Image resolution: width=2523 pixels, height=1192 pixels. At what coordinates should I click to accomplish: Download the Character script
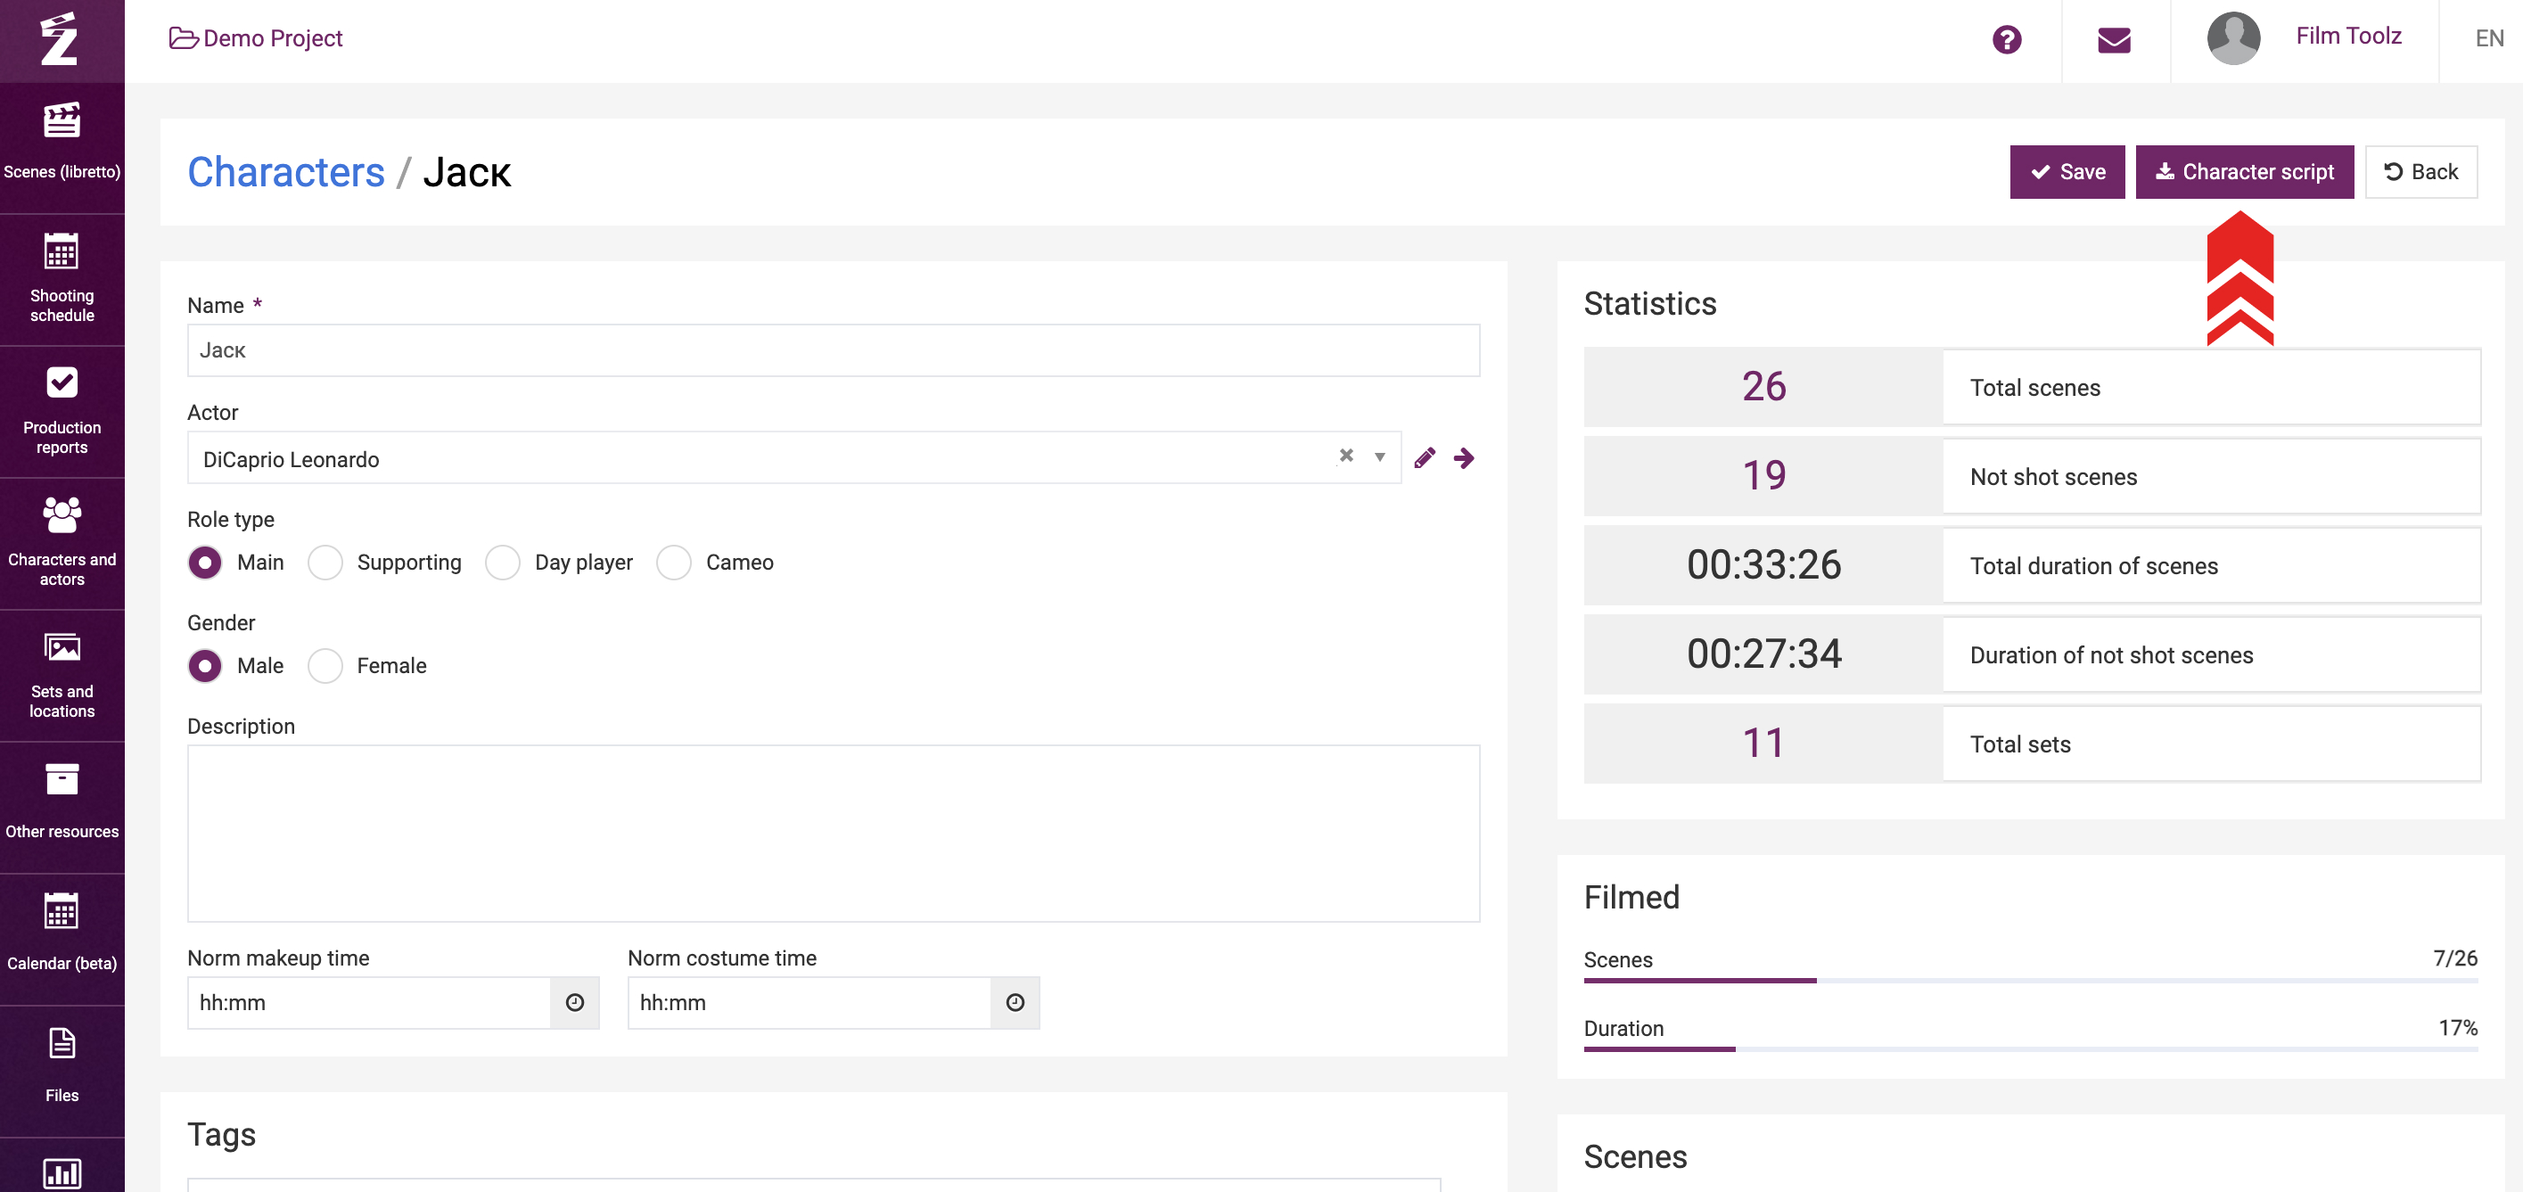(2244, 171)
